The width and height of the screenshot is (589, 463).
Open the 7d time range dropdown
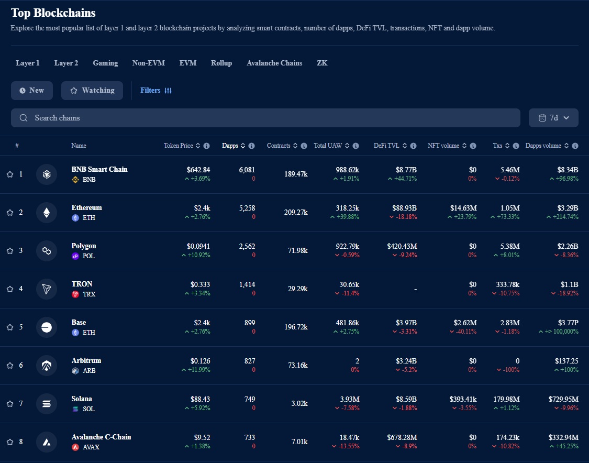tap(553, 118)
